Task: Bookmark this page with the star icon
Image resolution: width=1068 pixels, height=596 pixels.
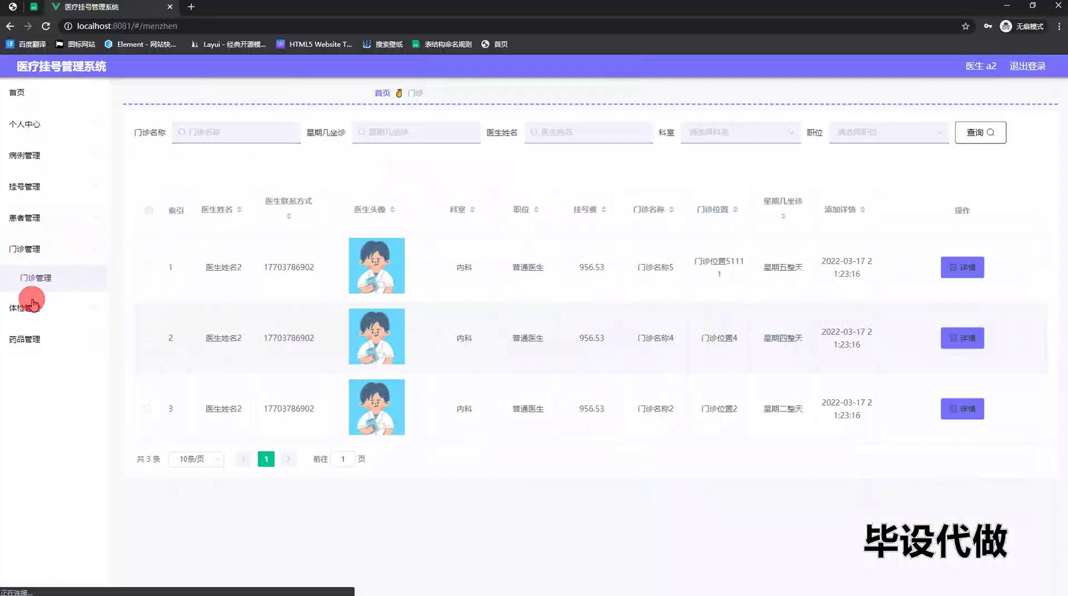Action: click(x=966, y=26)
